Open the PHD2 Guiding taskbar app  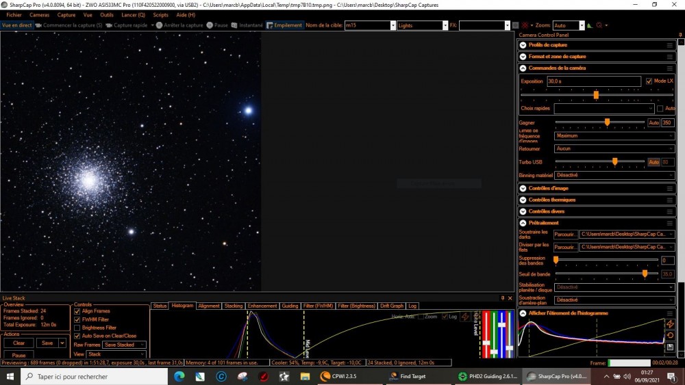[x=488, y=376]
